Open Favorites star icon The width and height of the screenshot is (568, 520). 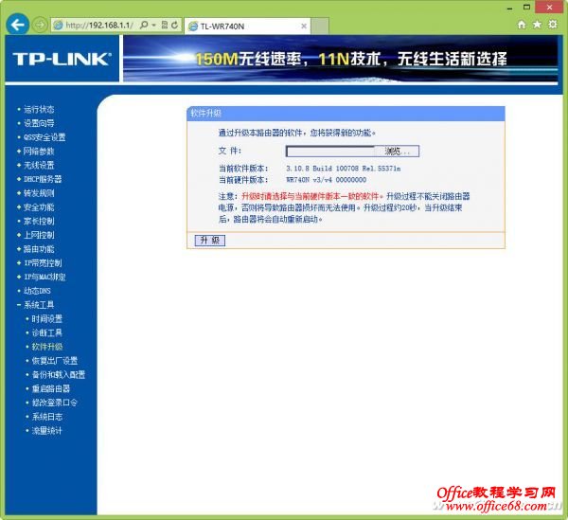[x=537, y=25]
